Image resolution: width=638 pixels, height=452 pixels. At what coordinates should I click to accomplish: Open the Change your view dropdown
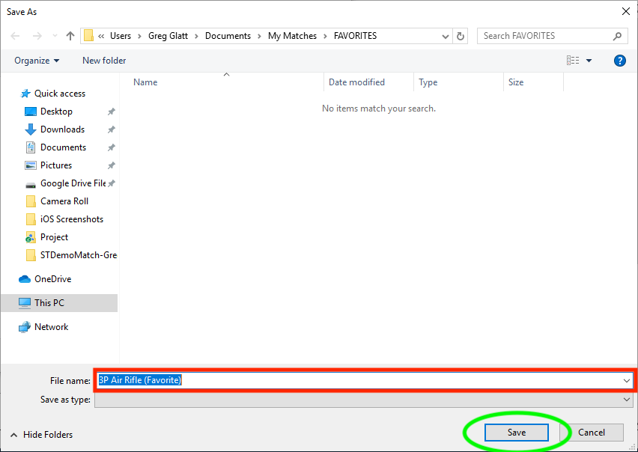[x=589, y=61]
